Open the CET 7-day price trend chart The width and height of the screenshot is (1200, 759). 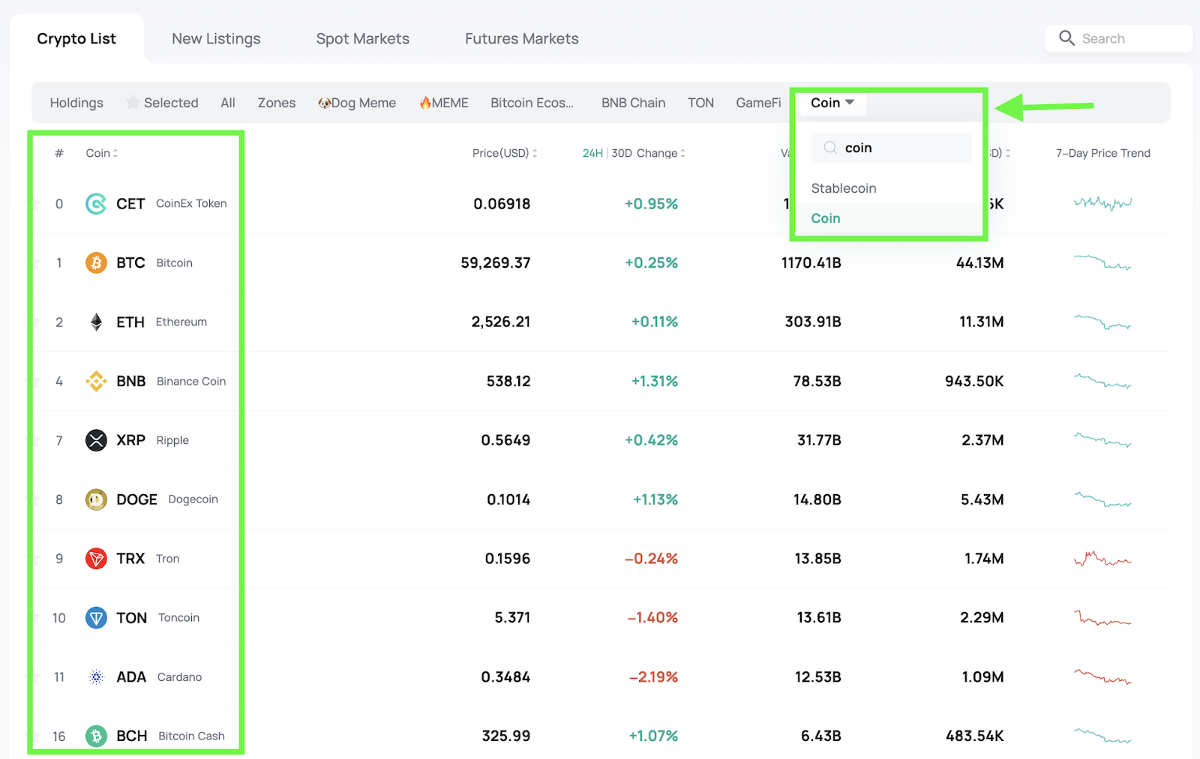(x=1102, y=203)
